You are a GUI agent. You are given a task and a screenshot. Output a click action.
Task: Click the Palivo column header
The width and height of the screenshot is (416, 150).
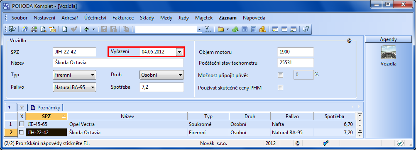point(292,116)
